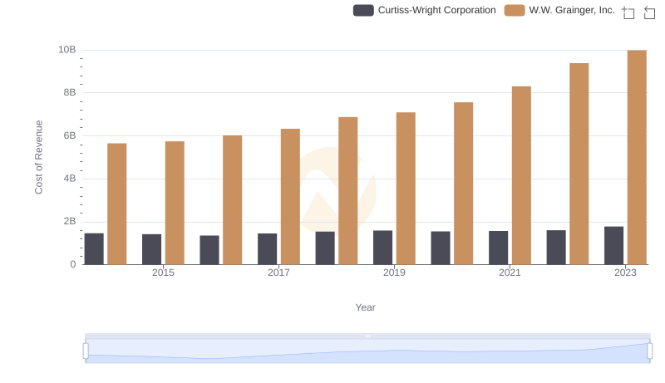Click the Curtiss-Wright dark legend swatch
This screenshot has width=665, height=383.
tap(363, 10)
